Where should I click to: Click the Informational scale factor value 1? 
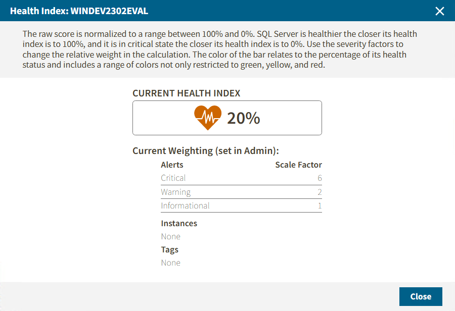pos(320,205)
